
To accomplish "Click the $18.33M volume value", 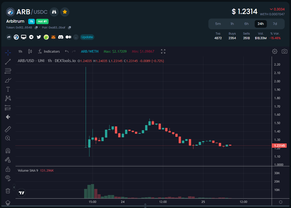I will point(261,38).
